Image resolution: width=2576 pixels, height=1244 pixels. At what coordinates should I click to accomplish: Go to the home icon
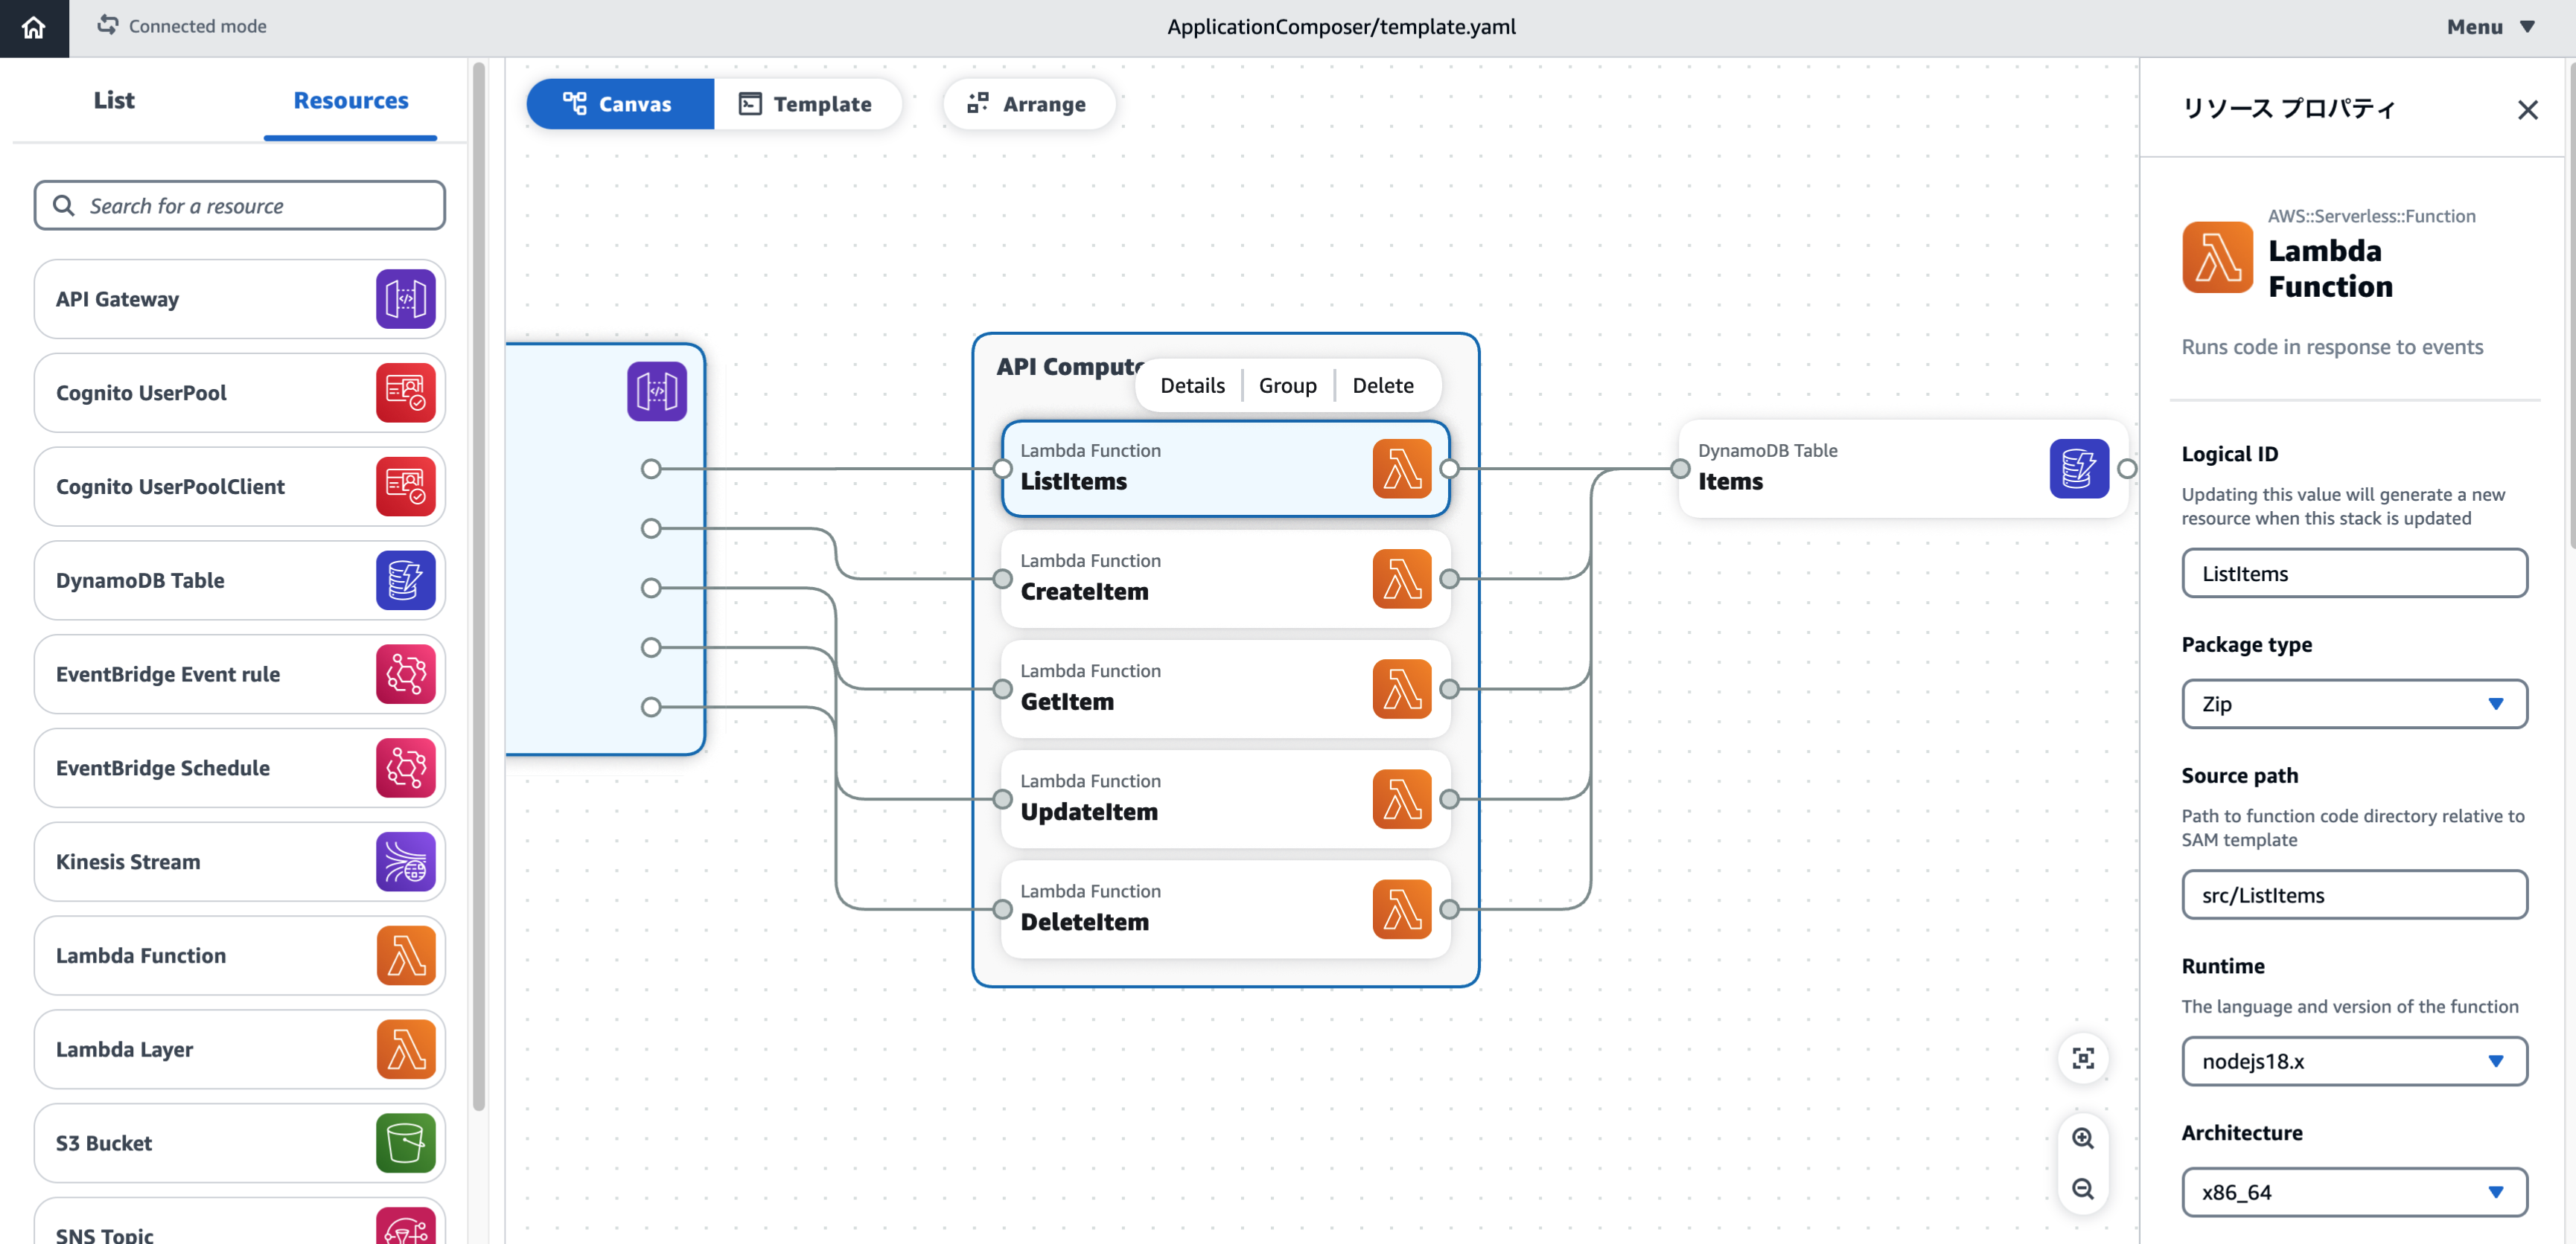tap(34, 27)
